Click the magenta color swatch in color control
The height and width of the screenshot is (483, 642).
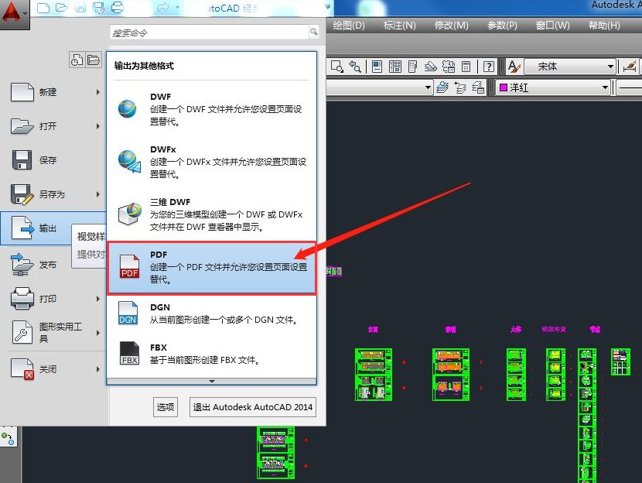click(x=504, y=87)
